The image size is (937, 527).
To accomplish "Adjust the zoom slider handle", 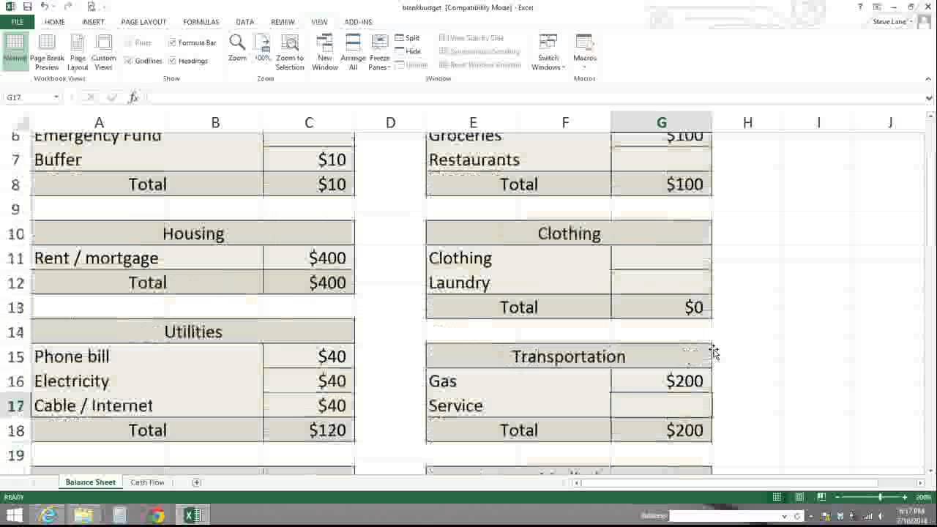I will pyautogui.click(x=881, y=497).
